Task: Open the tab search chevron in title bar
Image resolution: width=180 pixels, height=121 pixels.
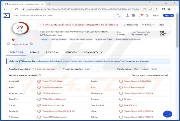Action: (x=150, y=3)
